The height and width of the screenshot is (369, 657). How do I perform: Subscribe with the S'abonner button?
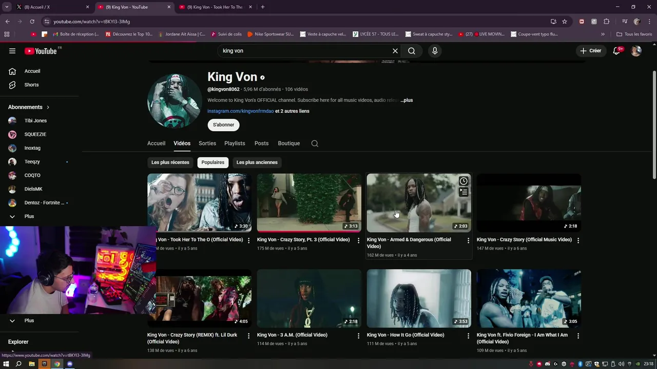pos(224,125)
